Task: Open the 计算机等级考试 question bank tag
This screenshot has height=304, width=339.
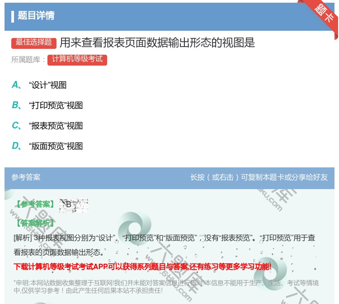Action: (x=77, y=60)
